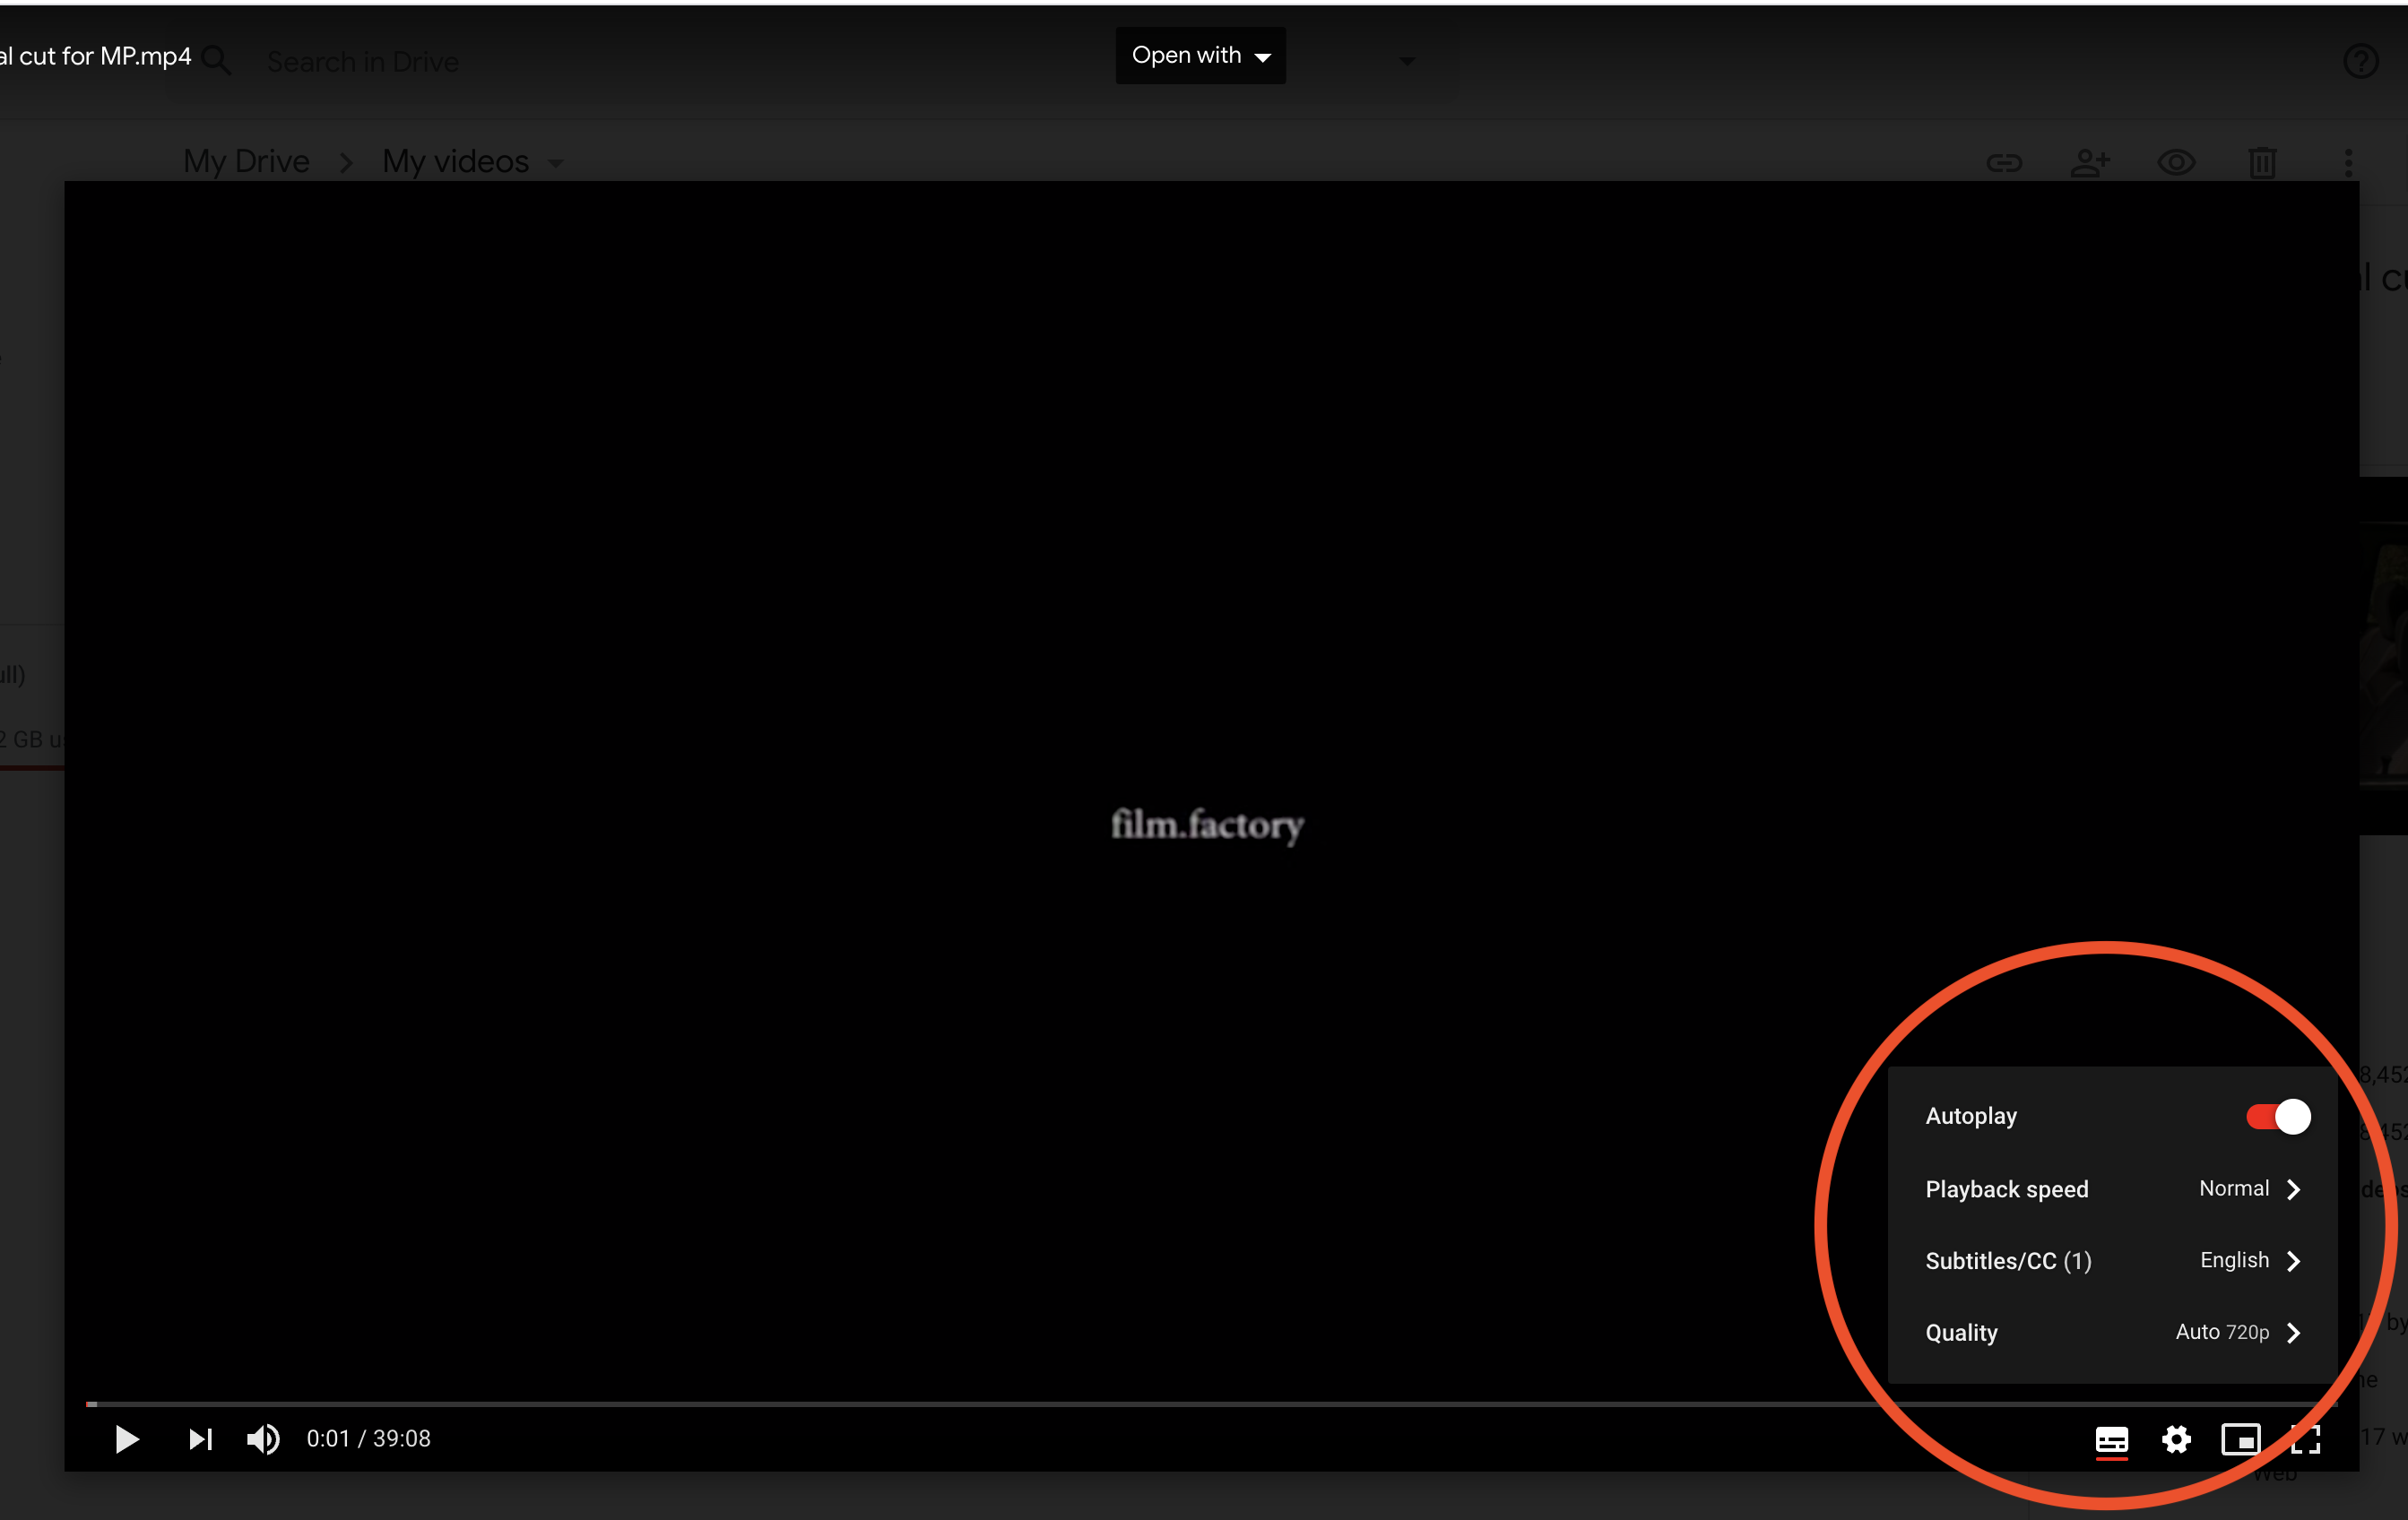Click the preview eye icon
Image resolution: width=2408 pixels, height=1520 pixels.
[2176, 163]
